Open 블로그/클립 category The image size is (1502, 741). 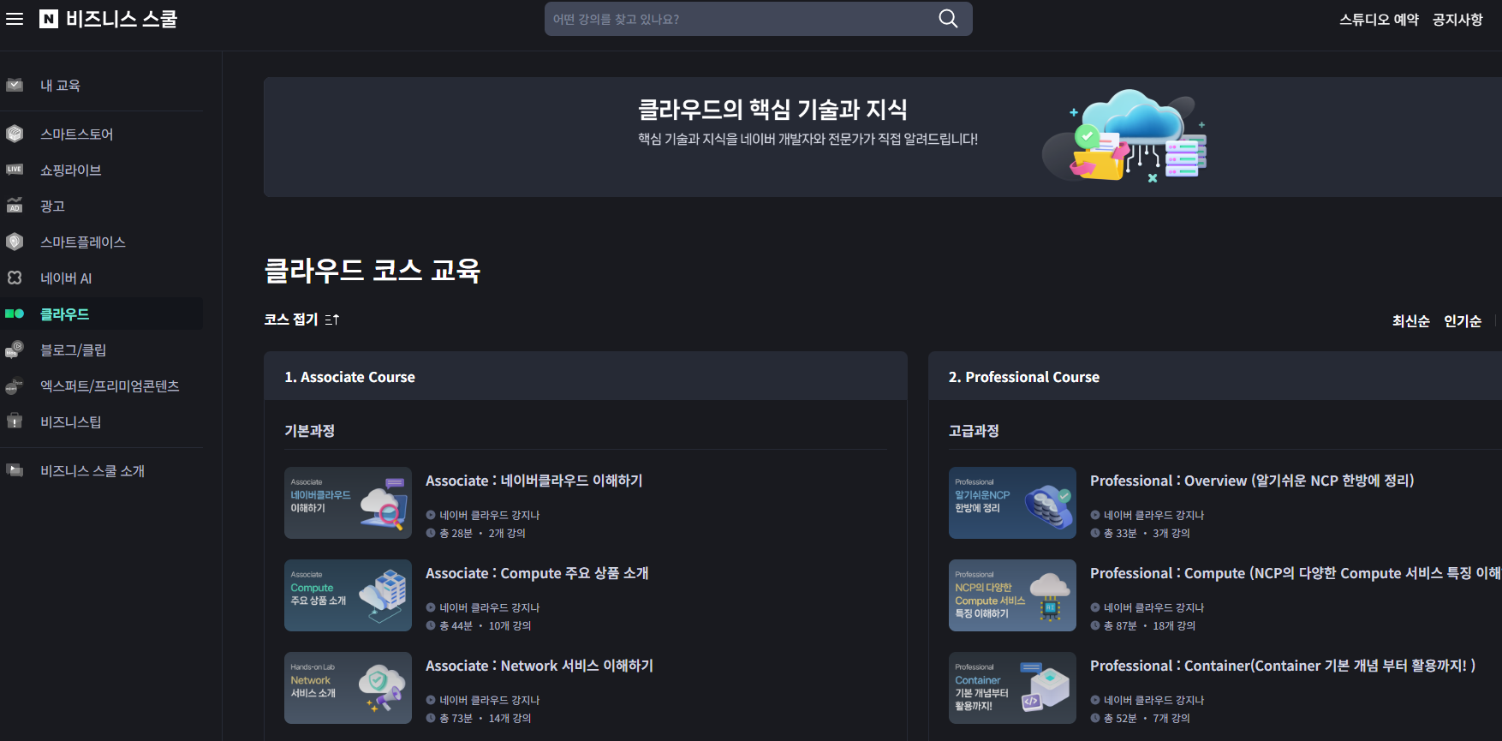tap(74, 350)
